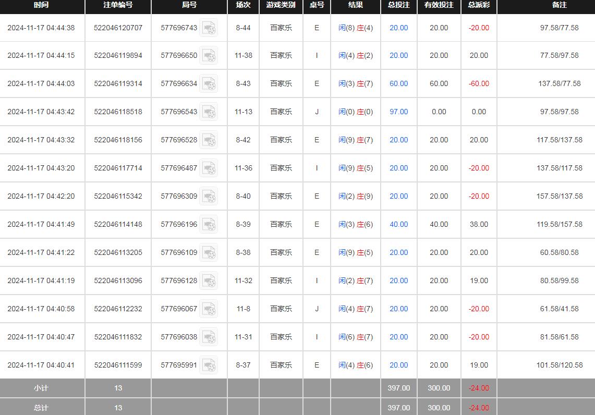Open the replay icon beside round 577696650

click(x=209, y=56)
